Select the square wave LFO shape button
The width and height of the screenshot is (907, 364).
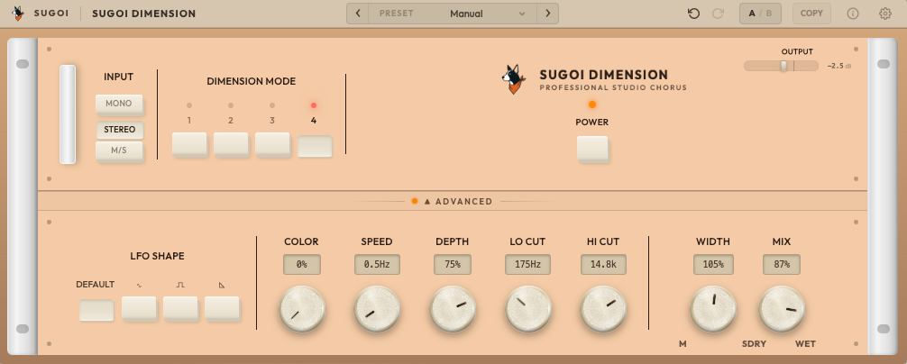180,308
